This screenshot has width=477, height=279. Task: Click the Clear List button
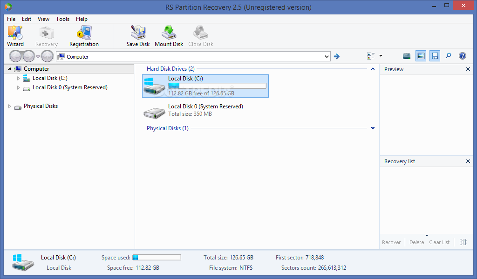pyautogui.click(x=439, y=242)
